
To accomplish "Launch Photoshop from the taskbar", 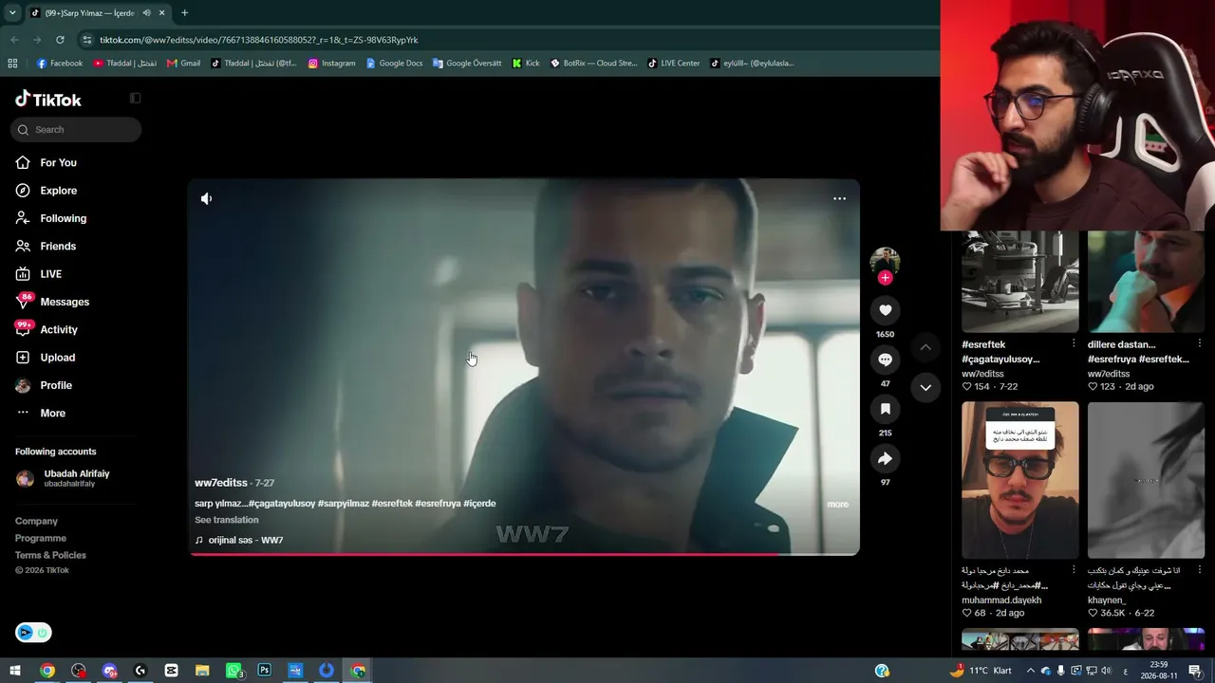I will pyautogui.click(x=264, y=671).
